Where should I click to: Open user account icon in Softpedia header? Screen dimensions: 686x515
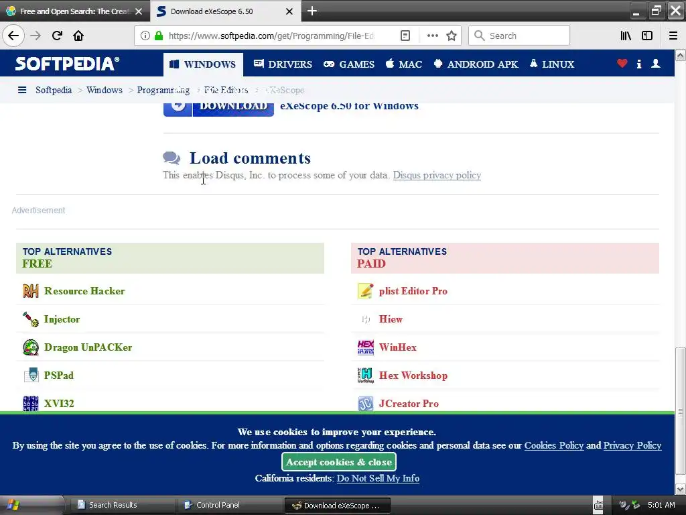point(655,64)
